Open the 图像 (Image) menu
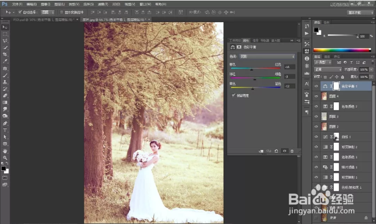The width and height of the screenshot is (376, 224). 46,4
